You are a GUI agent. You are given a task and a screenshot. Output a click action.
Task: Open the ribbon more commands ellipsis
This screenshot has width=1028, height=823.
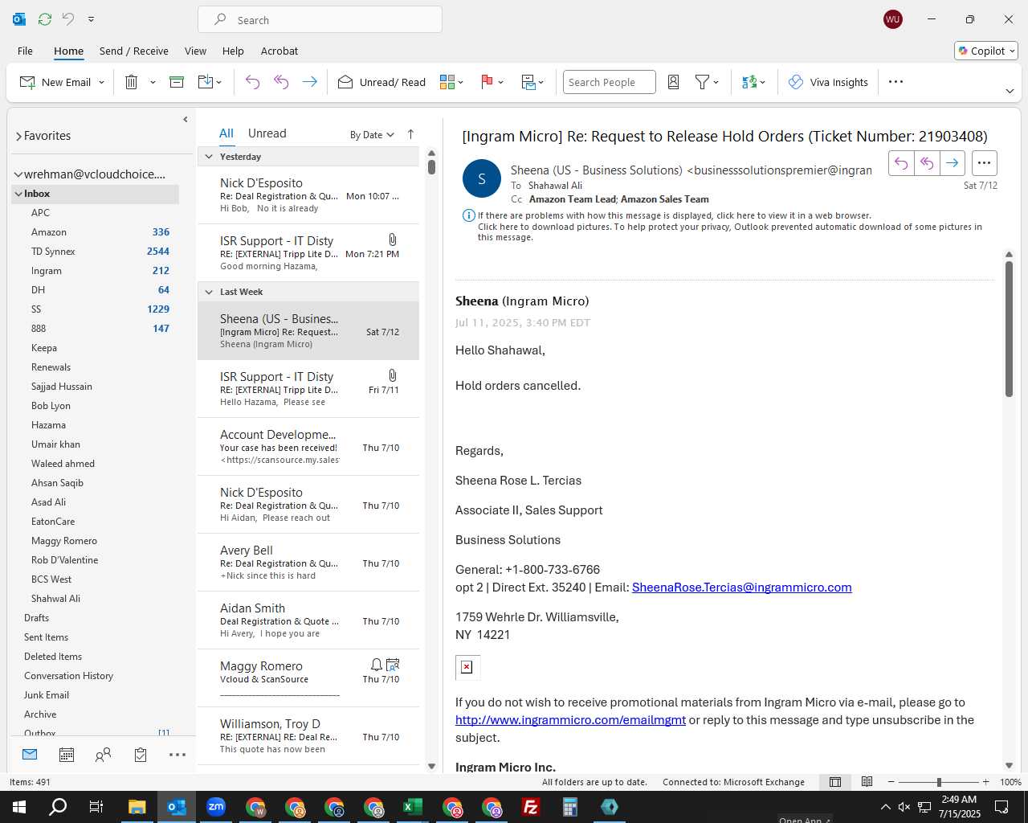pos(896,82)
